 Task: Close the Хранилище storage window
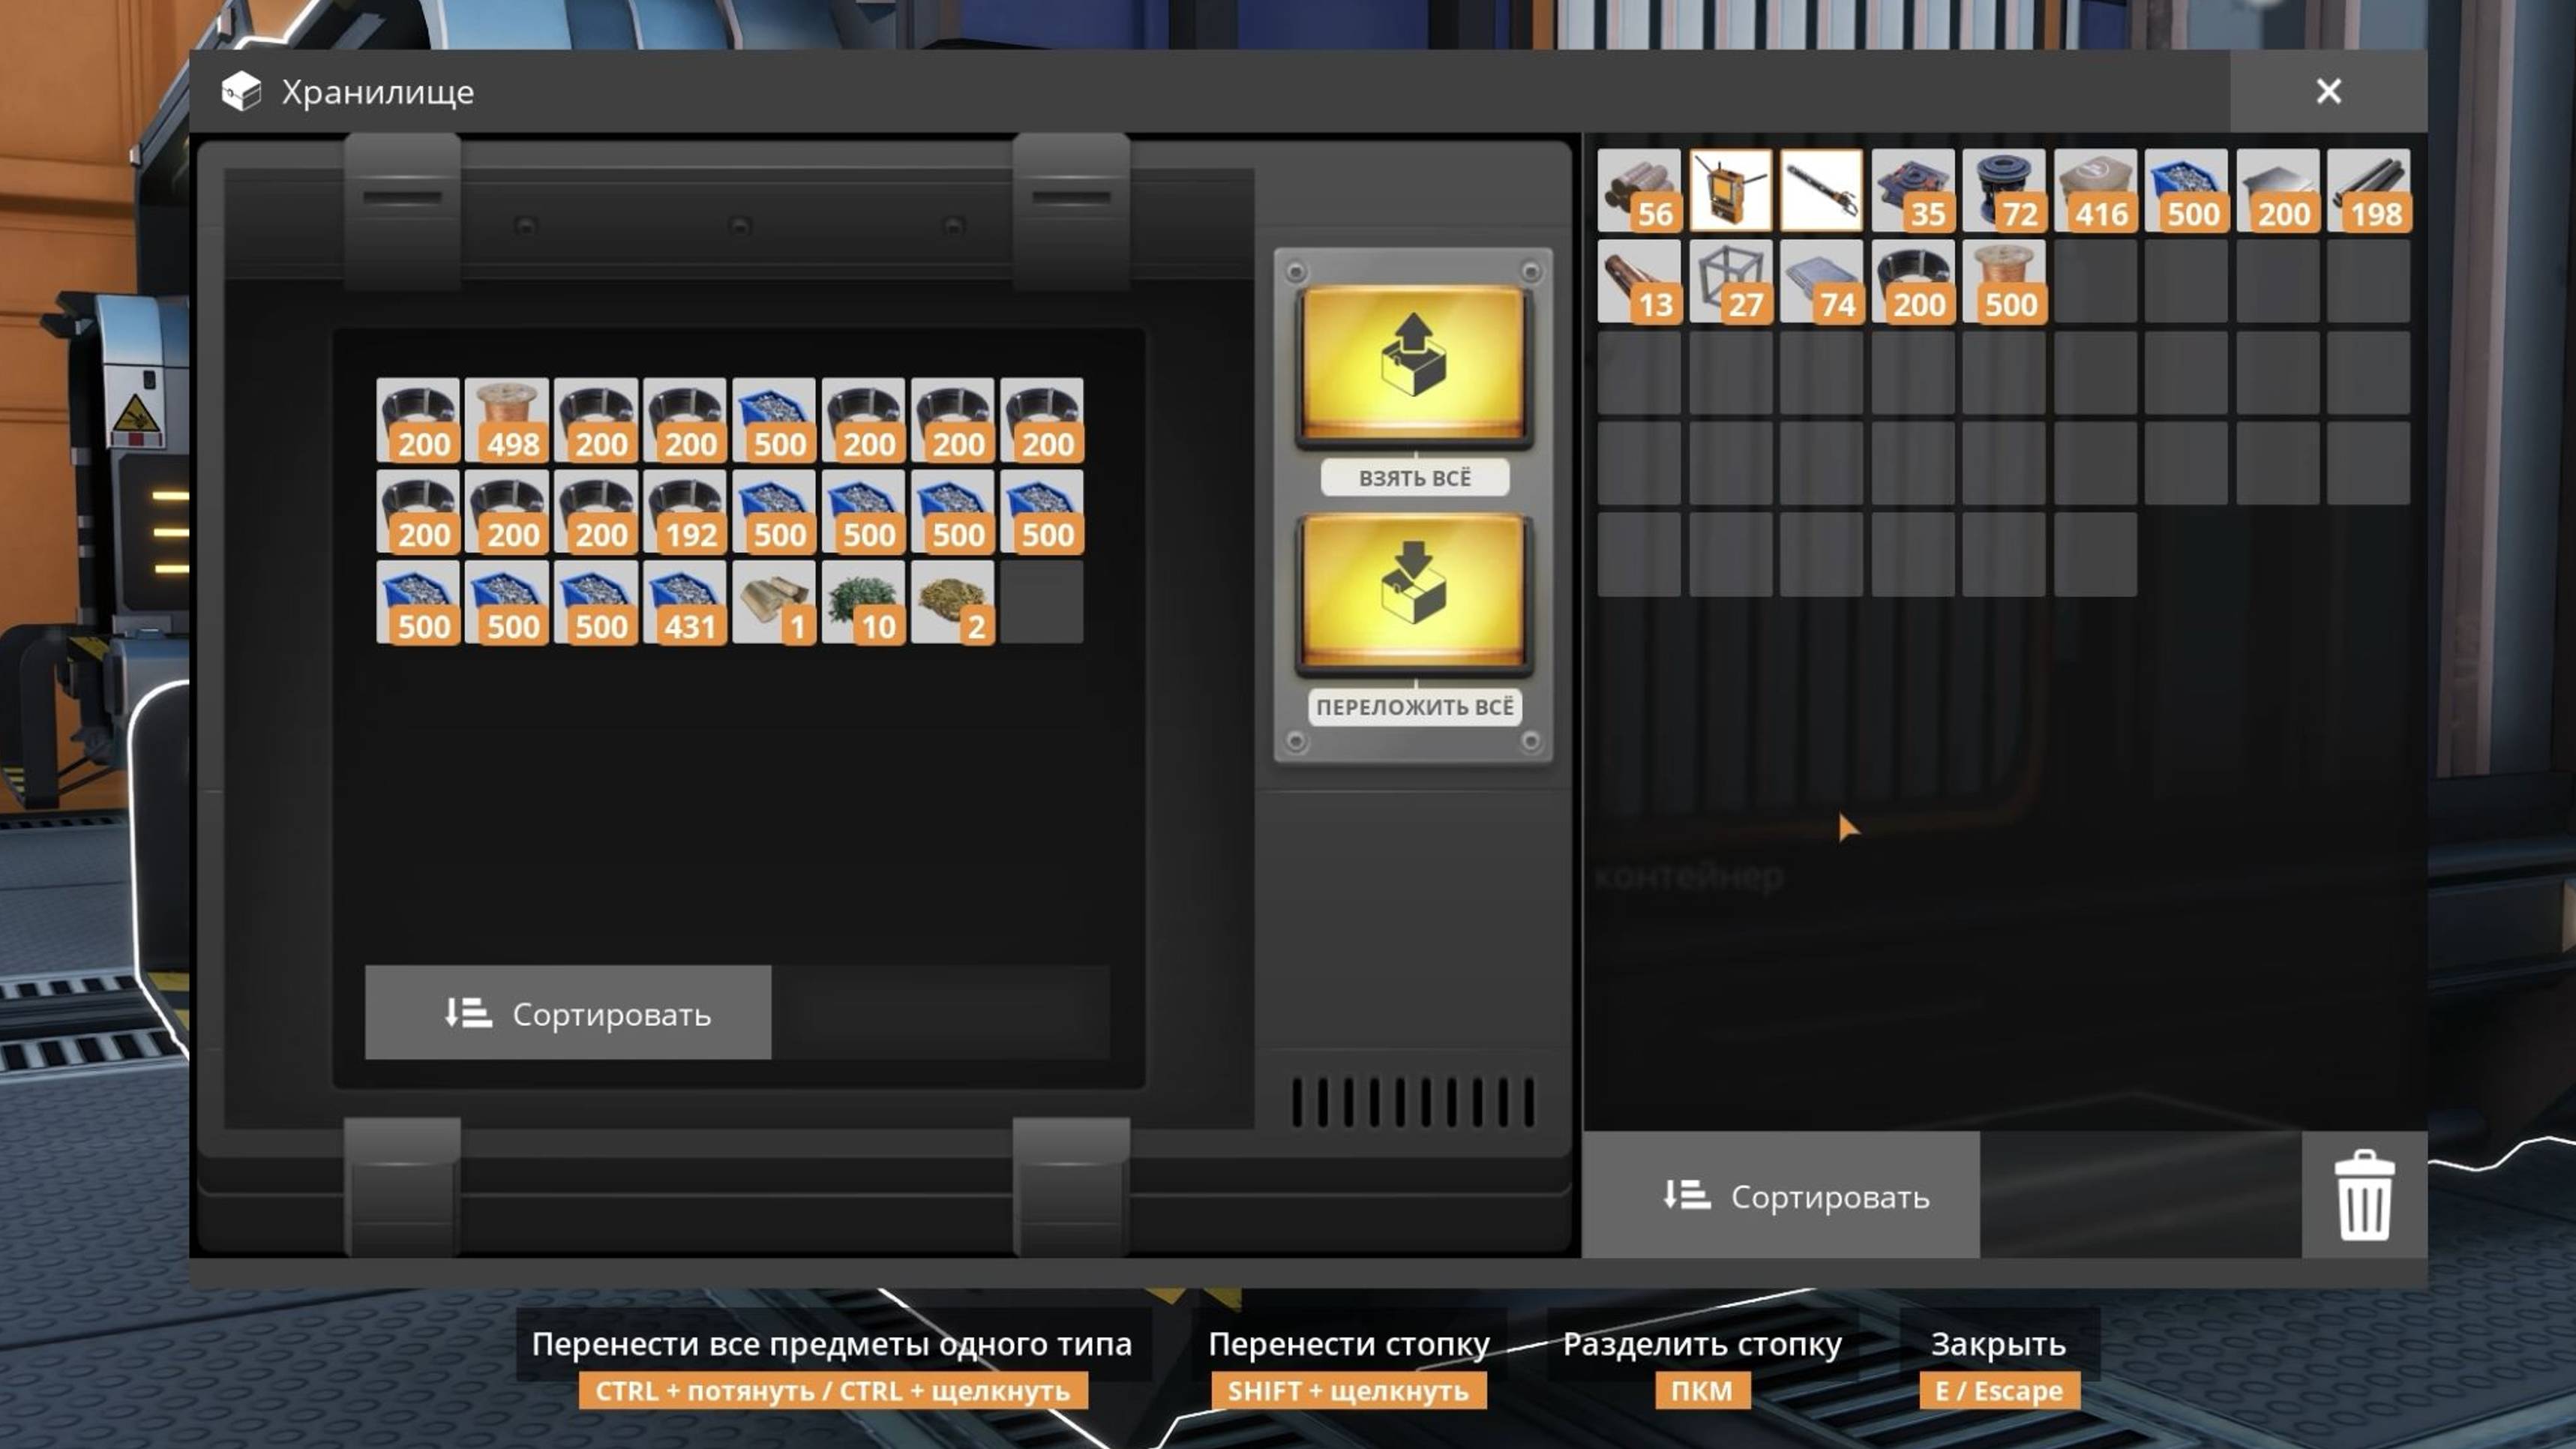pos(2328,92)
